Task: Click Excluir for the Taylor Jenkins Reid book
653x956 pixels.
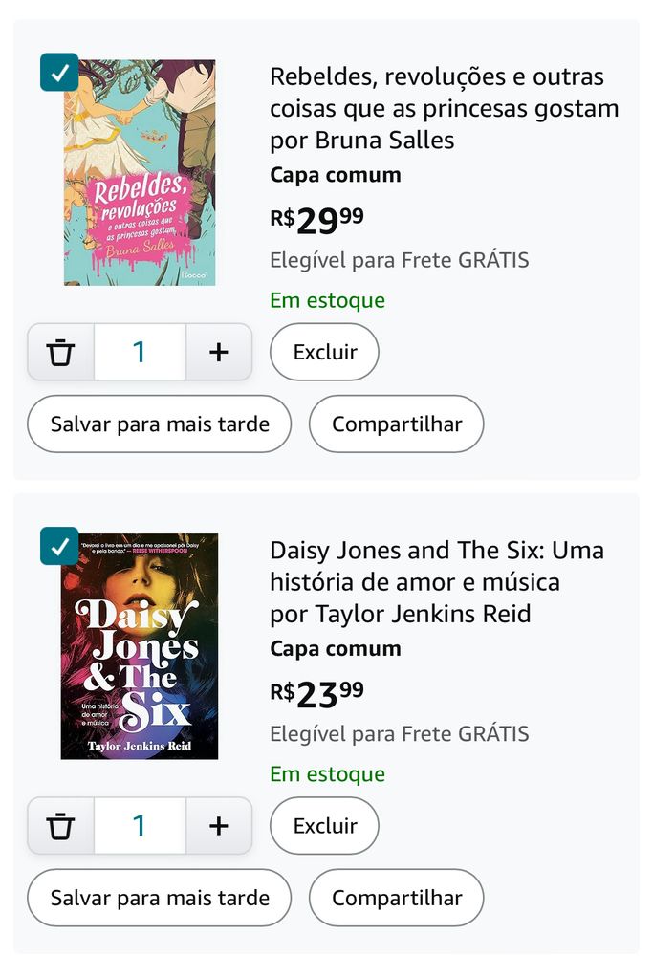Action: point(324,826)
